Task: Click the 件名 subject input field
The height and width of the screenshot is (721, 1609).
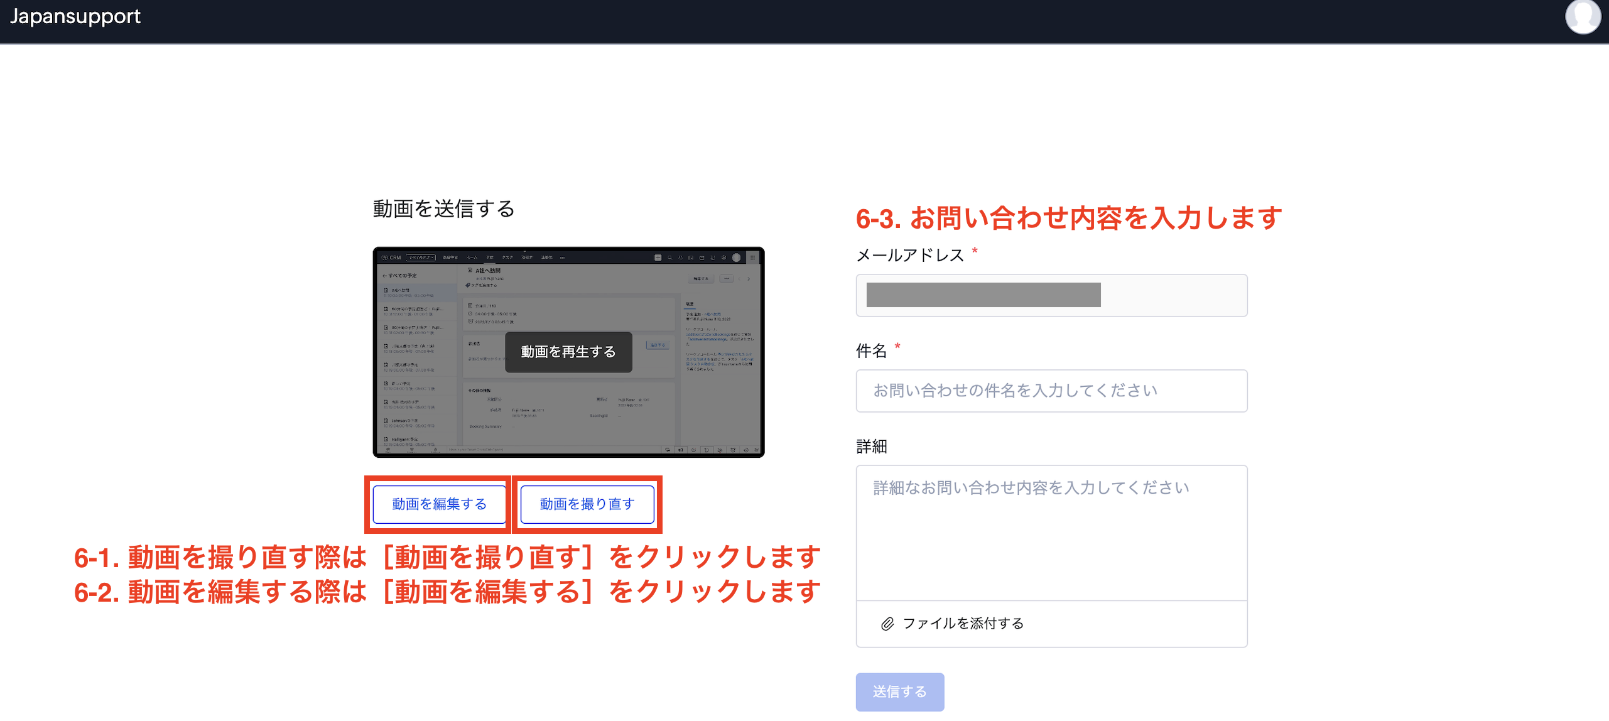Action: tap(1051, 391)
